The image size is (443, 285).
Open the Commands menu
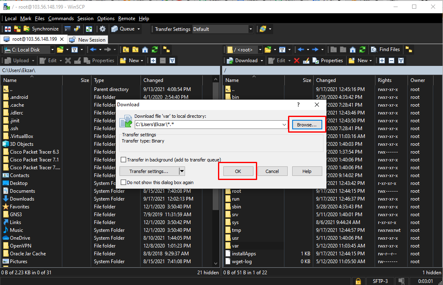(61, 19)
